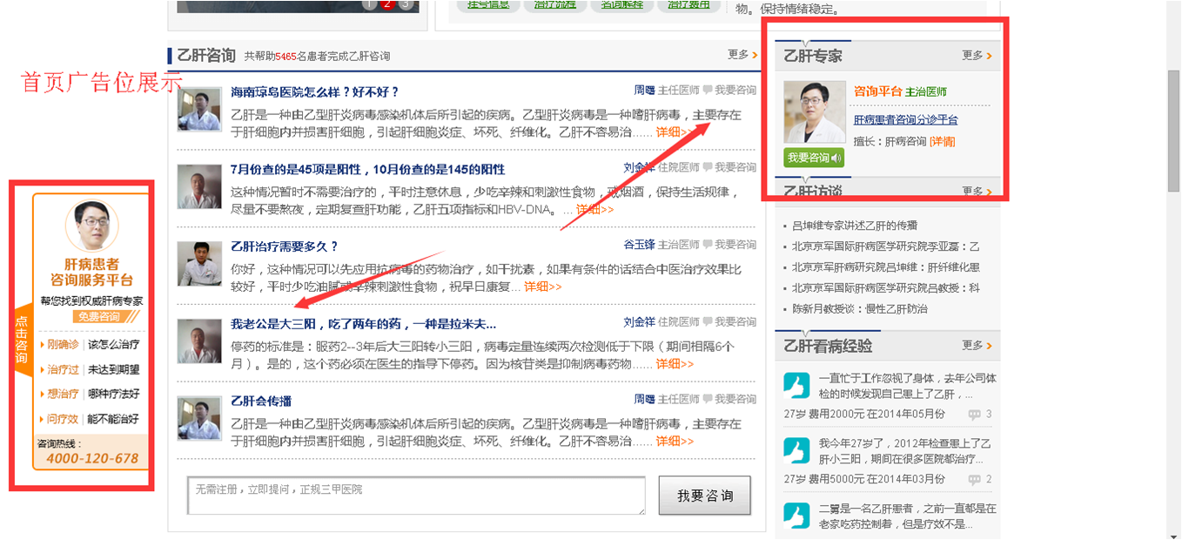Open doctor avatar beside 乙肝治疗需要多久 question
The image size is (1182, 540).
[x=199, y=264]
